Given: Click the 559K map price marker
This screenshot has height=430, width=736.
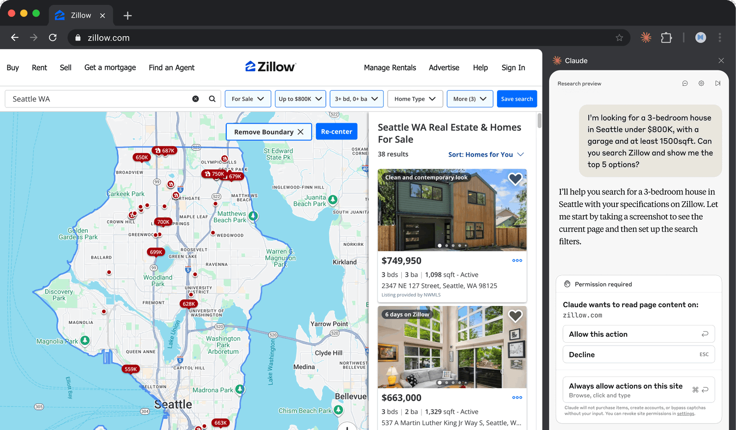Looking at the screenshot, I should pyautogui.click(x=131, y=369).
